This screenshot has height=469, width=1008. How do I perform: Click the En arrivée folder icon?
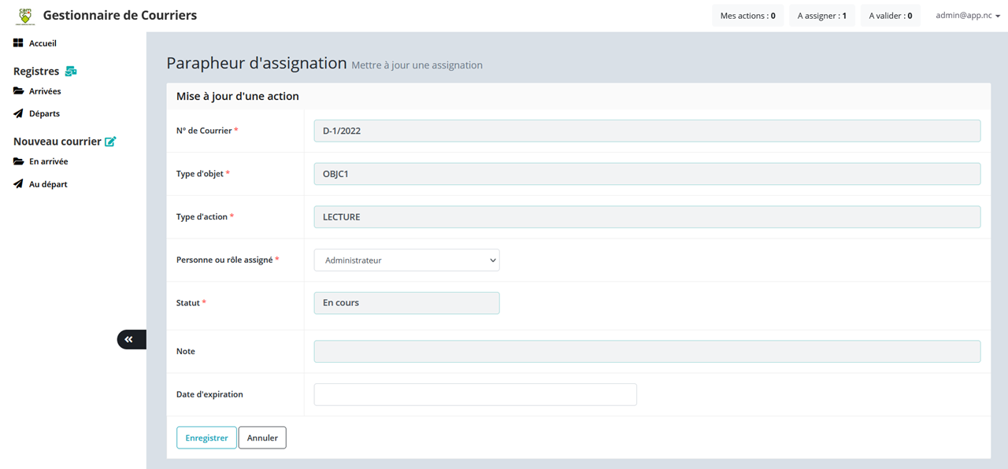(x=18, y=161)
